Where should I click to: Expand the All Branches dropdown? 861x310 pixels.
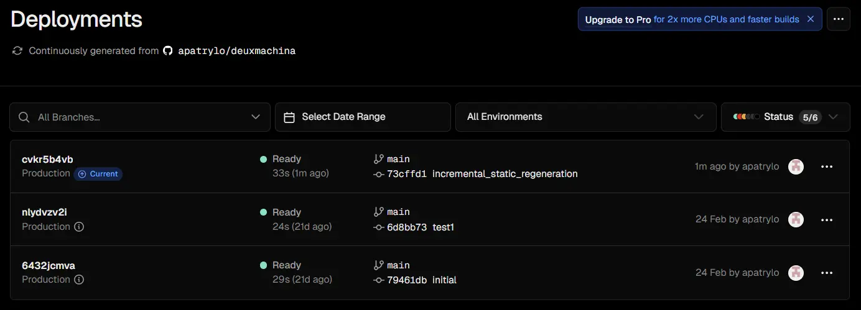point(140,117)
